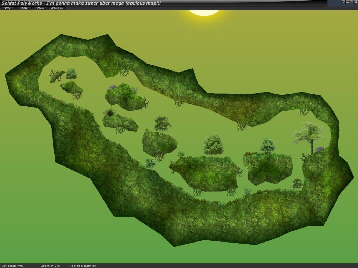Click the Add to Selection status text
The image size is (358, 268).
[x=83, y=266]
